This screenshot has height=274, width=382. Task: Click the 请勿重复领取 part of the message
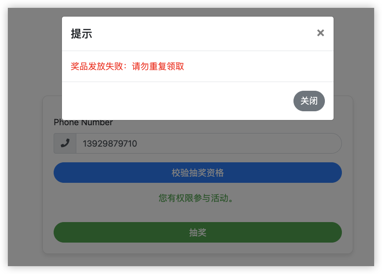click(x=158, y=66)
